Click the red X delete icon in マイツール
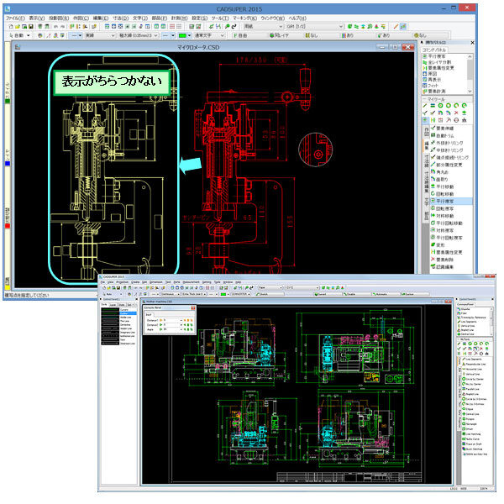This screenshot has width=504, height=504. pyautogui.click(x=456, y=113)
